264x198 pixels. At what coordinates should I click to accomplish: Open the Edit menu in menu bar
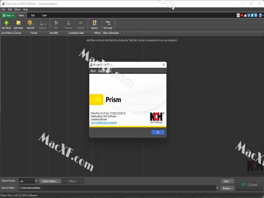click(x=10, y=9)
